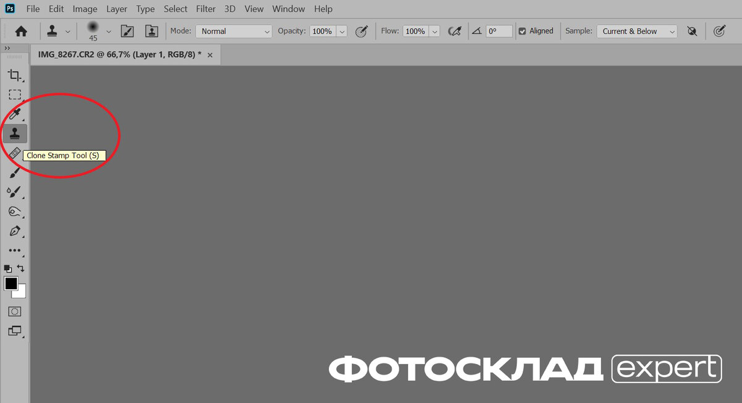The height and width of the screenshot is (403, 742).
Task: Open the Flow slider dropdown arrow
Action: [434, 31]
